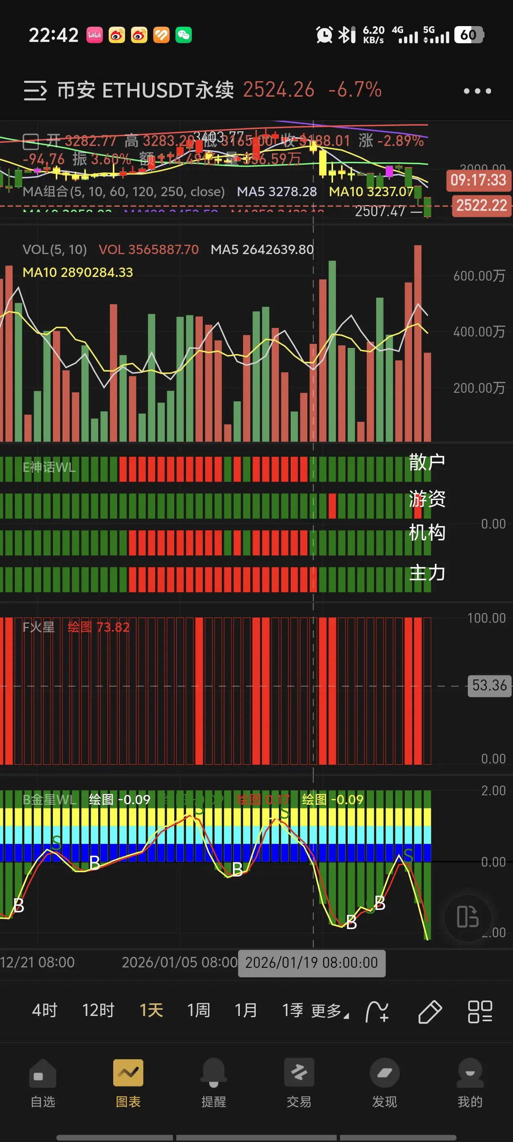
Task: Tap the 2026/01/05 08:00 axis label
Action: pyautogui.click(x=180, y=963)
